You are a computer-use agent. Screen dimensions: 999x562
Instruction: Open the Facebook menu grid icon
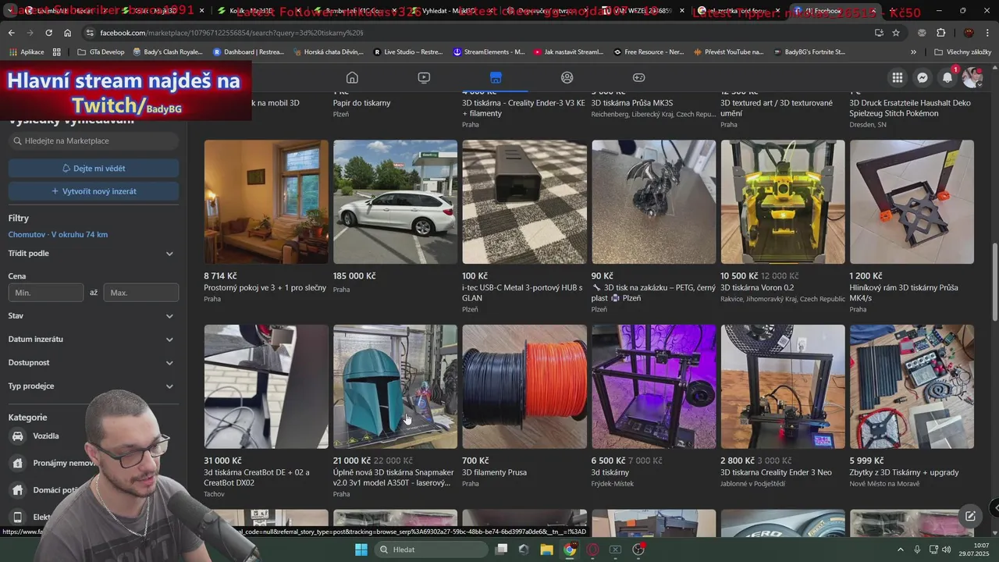898,77
